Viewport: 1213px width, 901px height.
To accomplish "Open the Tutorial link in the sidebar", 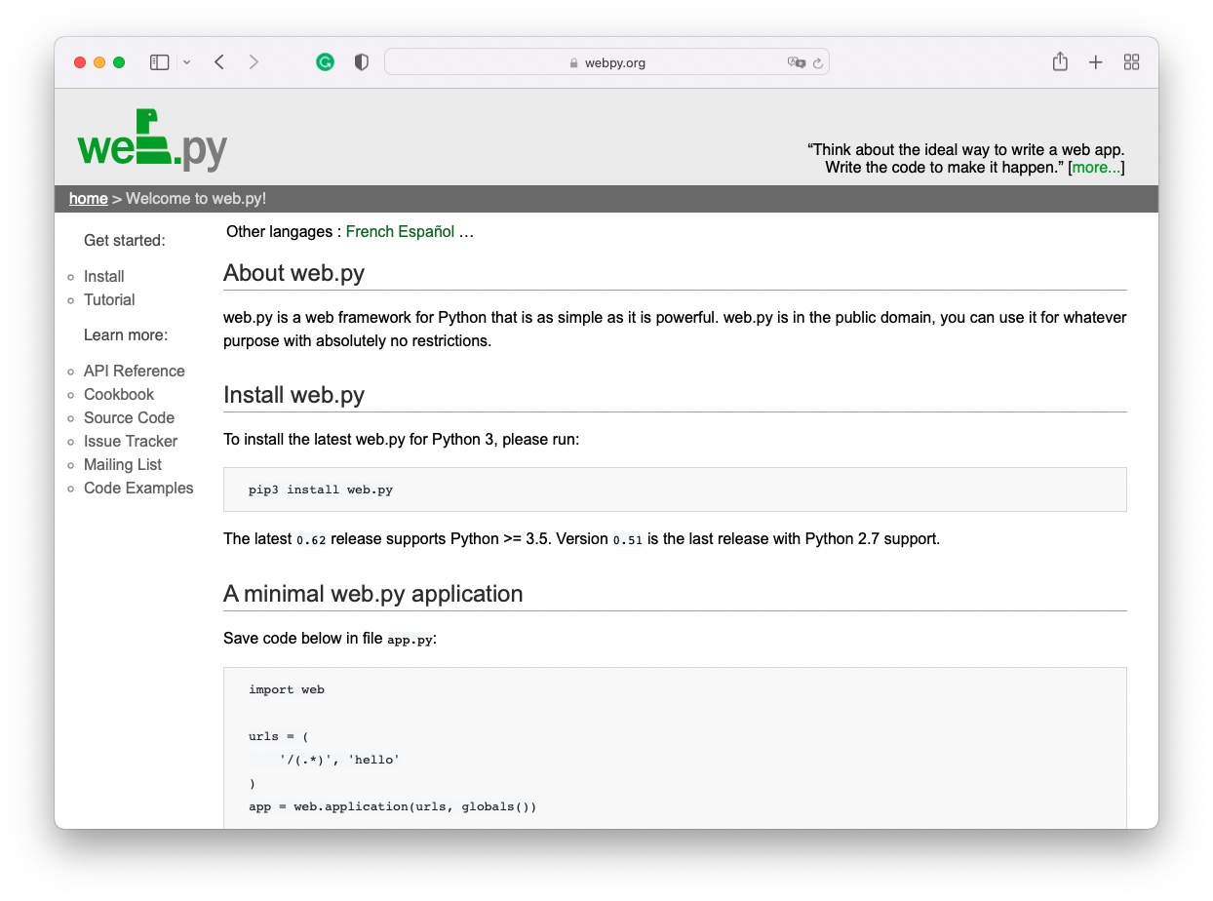I will click(x=109, y=299).
